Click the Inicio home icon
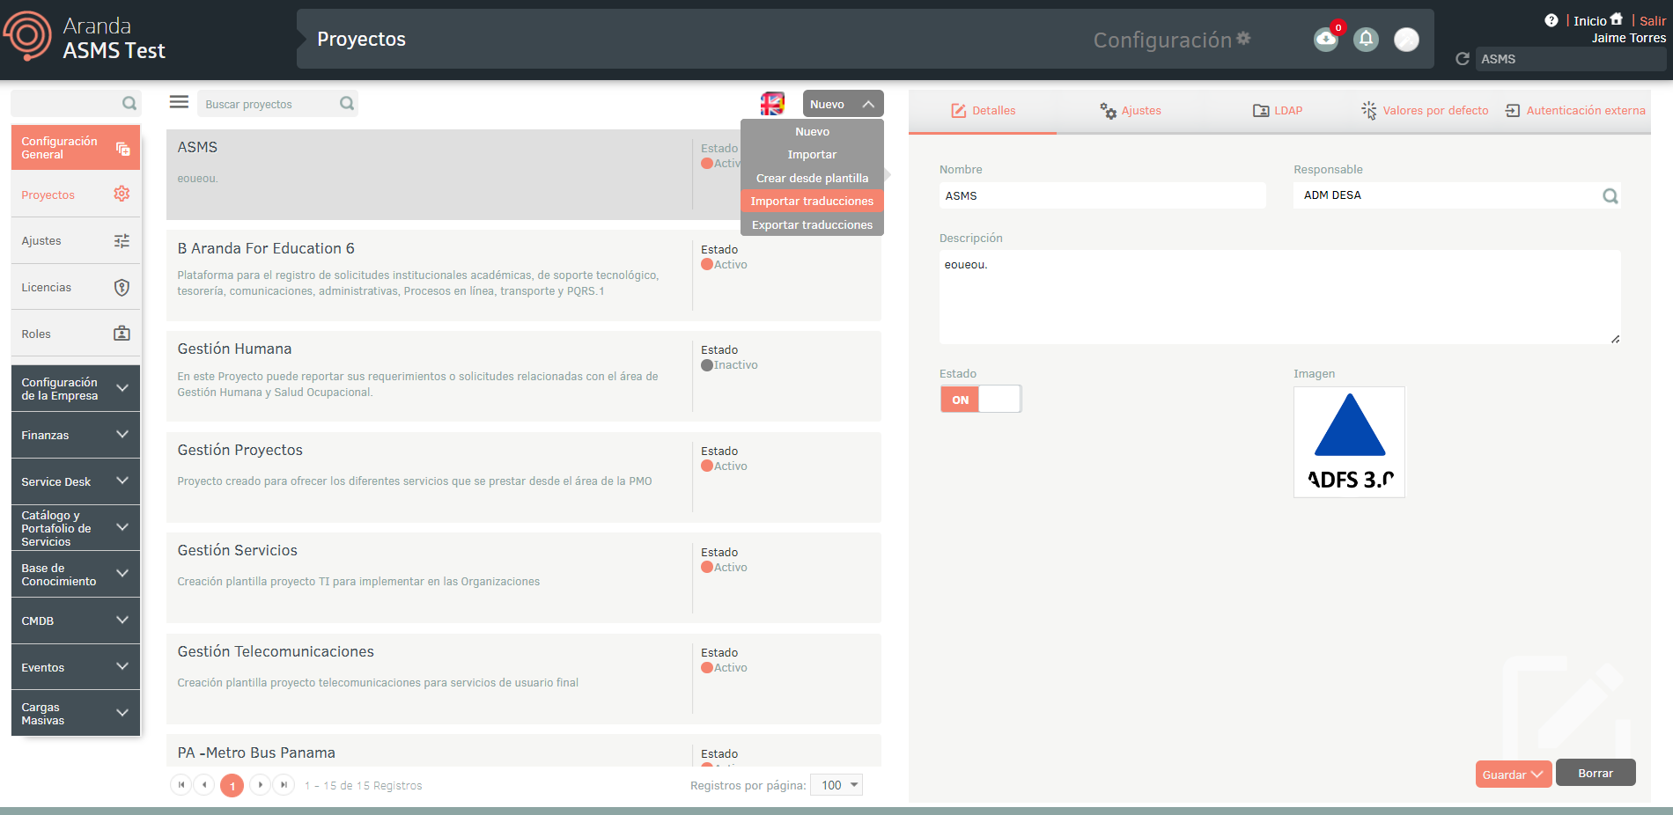The image size is (1673, 815). [1616, 19]
